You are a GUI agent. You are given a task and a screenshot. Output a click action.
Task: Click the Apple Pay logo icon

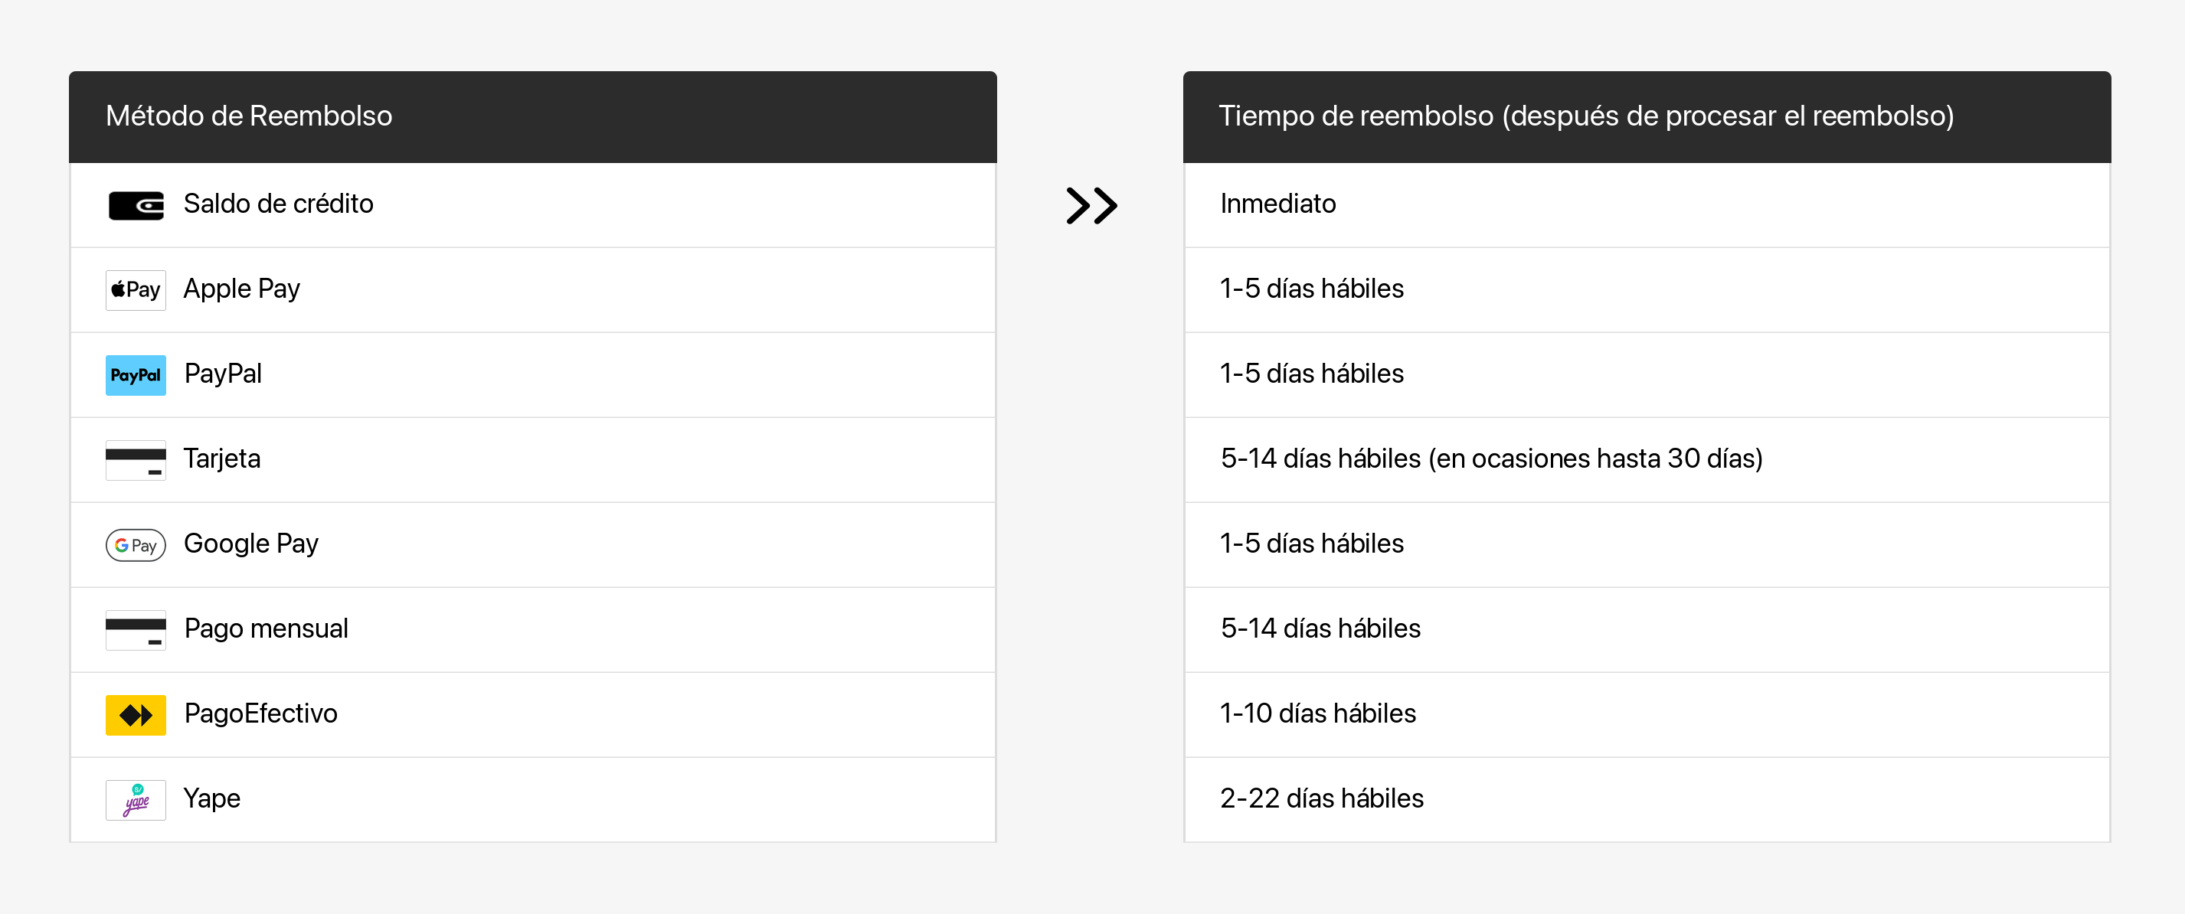(x=136, y=290)
